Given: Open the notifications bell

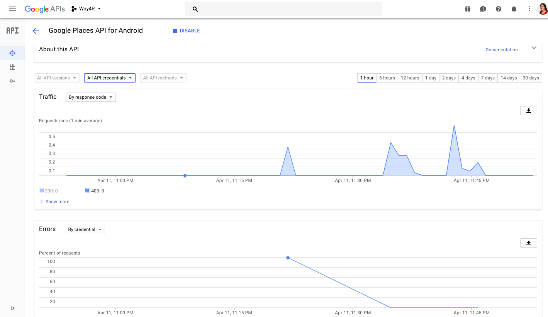Looking at the screenshot, I should point(514,9).
